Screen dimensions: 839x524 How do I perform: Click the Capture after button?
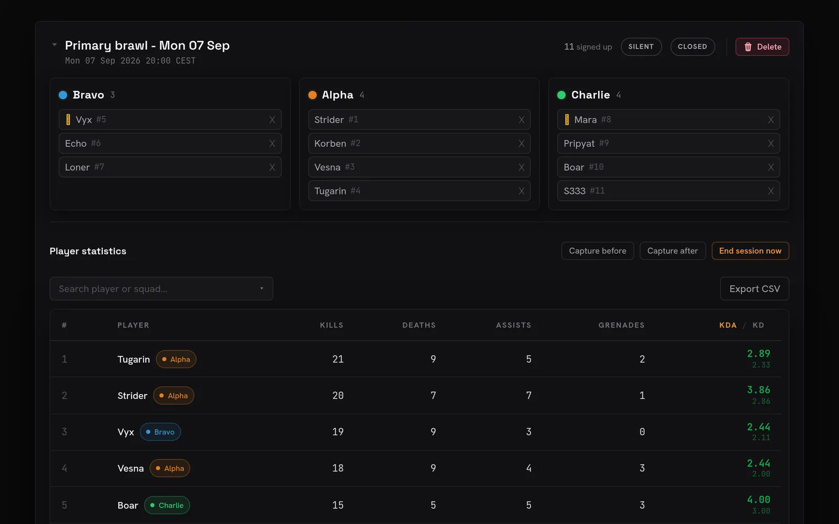[673, 251]
